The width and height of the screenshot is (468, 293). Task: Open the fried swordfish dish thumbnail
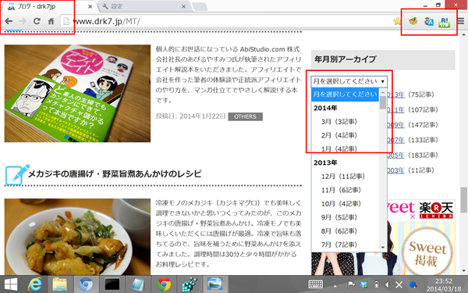(77, 237)
